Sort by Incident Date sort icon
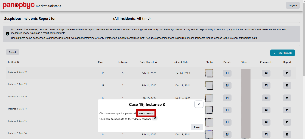 (x=191, y=62)
